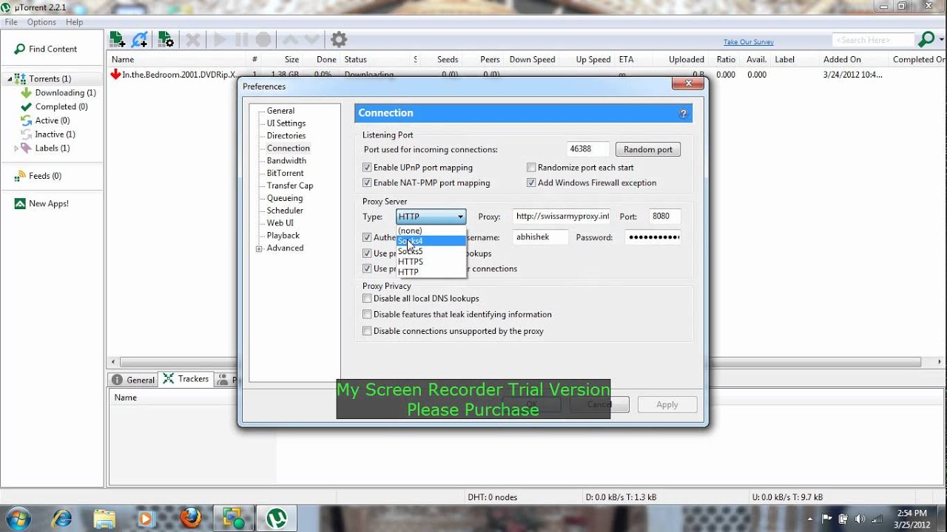The height and width of the screenshot is (532, 947).
Task: Click the search magnifier icon
Action: [x=926, y=39]
